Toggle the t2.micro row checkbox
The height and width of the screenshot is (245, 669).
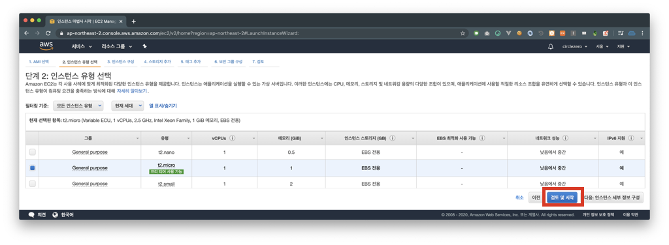[x=33, y=168]
